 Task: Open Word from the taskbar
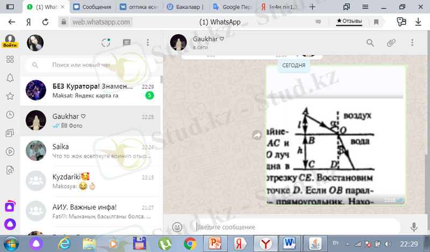[289, 243]
